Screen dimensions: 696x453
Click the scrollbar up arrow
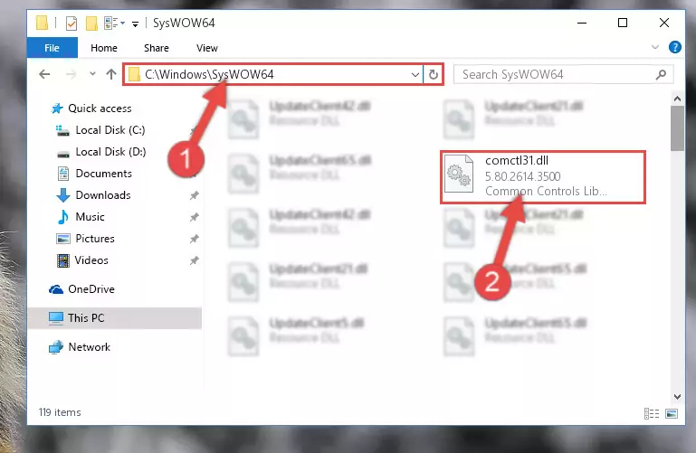(677, 99)
